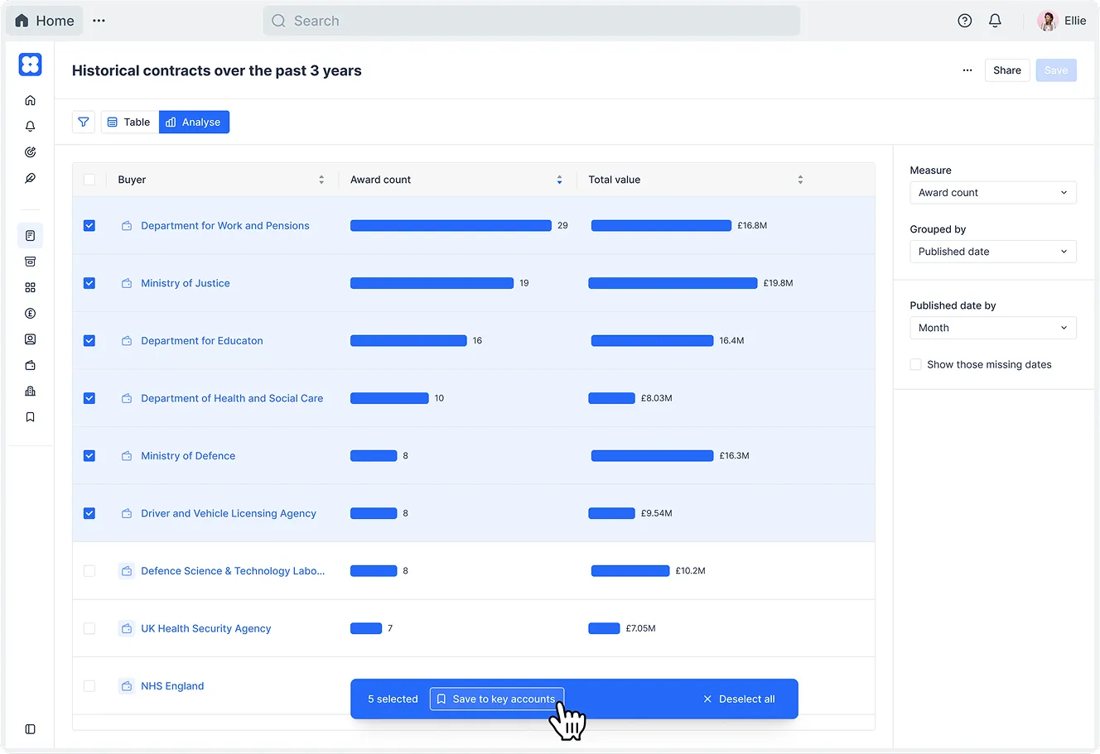The height and width of the screenshot is (754, 1100).
Task: Open the Published date by Month dropdown
Action: [993, 328]
